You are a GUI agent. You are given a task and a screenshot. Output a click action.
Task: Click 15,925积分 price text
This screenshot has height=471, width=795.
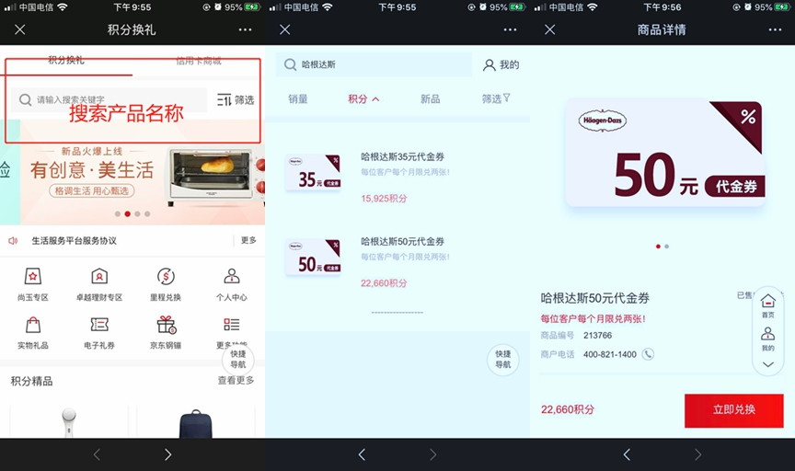[384, 199]
